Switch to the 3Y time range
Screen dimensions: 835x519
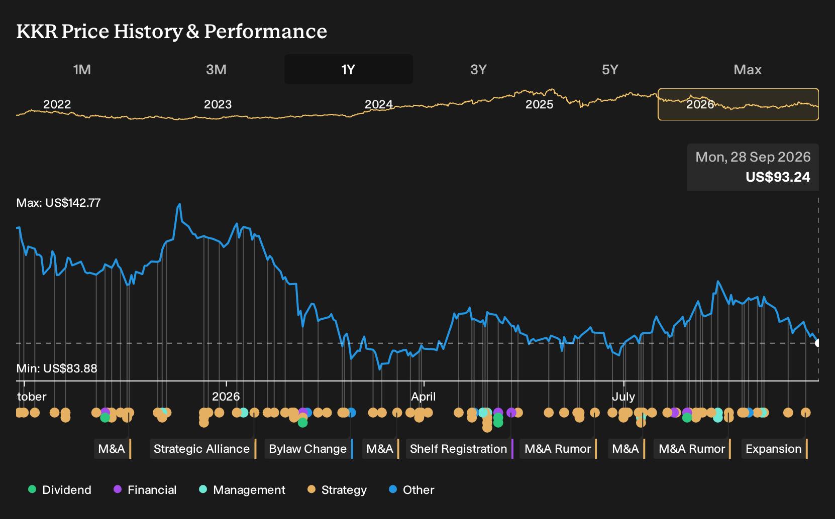click(x=478, y=69)
